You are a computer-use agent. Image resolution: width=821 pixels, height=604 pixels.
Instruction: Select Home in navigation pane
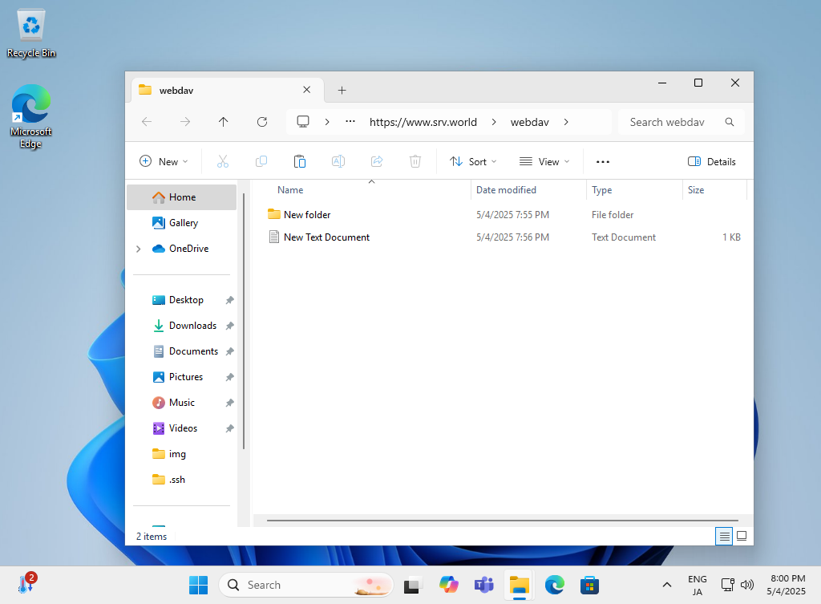click(182, 197)
